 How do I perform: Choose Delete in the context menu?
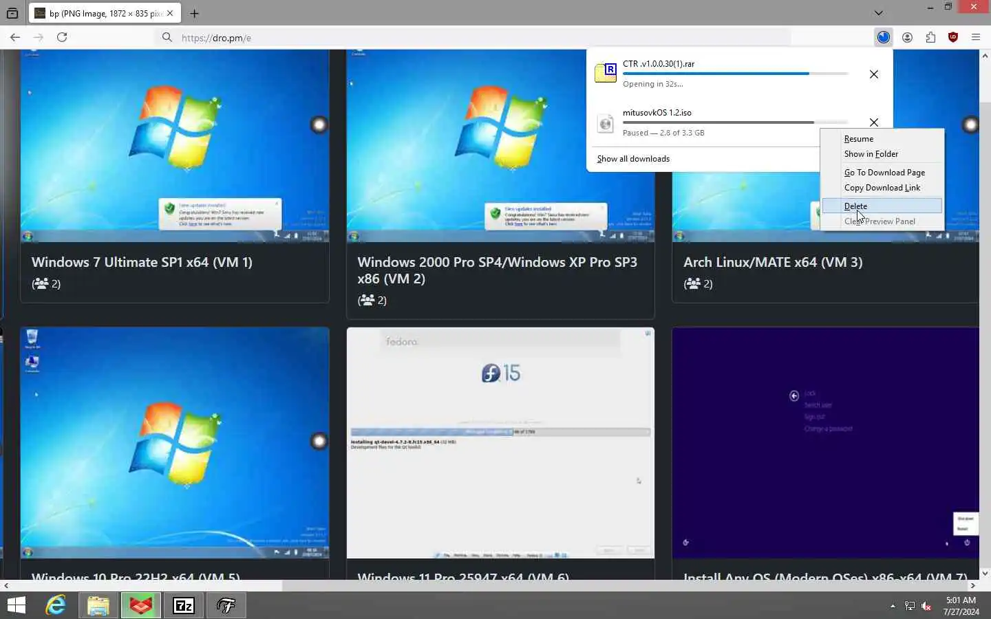882,206
